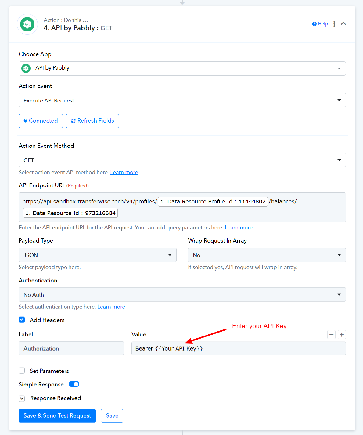
Task: Remove header row with minus button
Action: pos(332,335)
